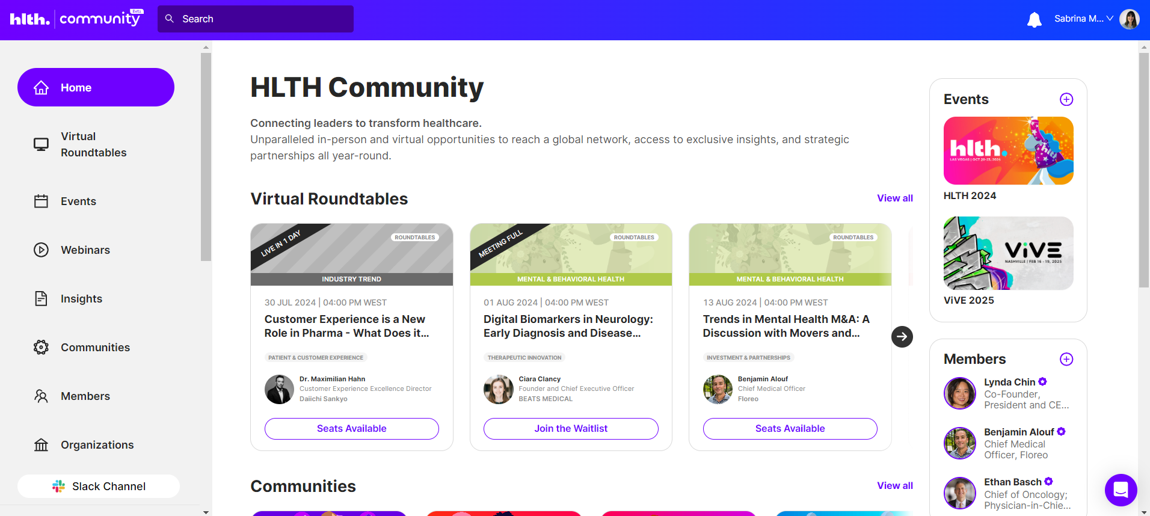Open the ViVE 2025 event thumbnail

[1008, 253]
